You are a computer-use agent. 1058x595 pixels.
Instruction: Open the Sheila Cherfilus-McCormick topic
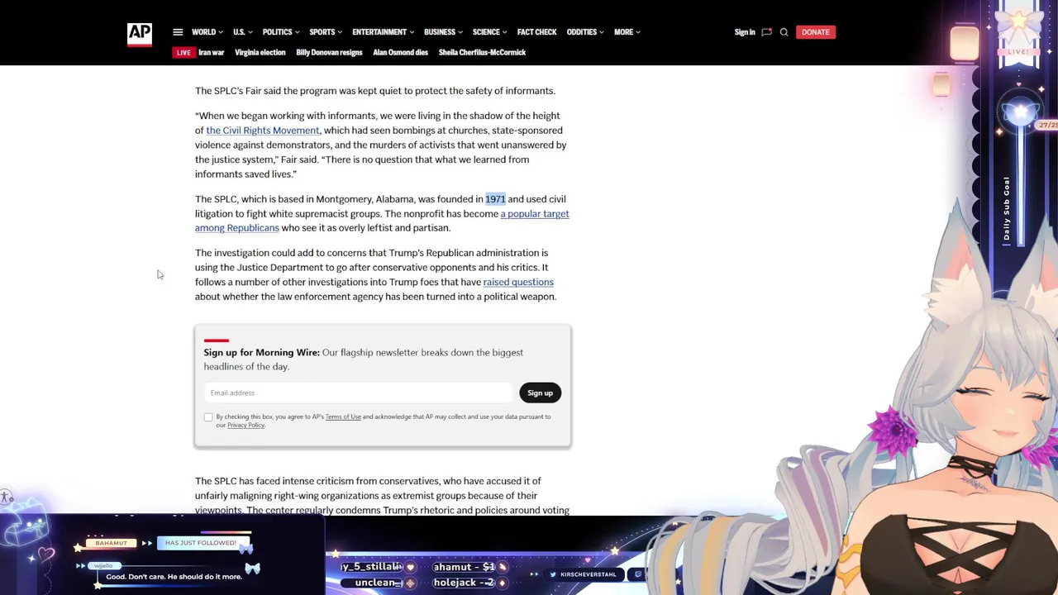point(482,53)
